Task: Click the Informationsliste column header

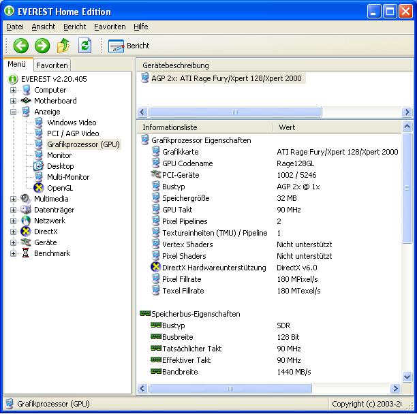Action: click(204, 127)
